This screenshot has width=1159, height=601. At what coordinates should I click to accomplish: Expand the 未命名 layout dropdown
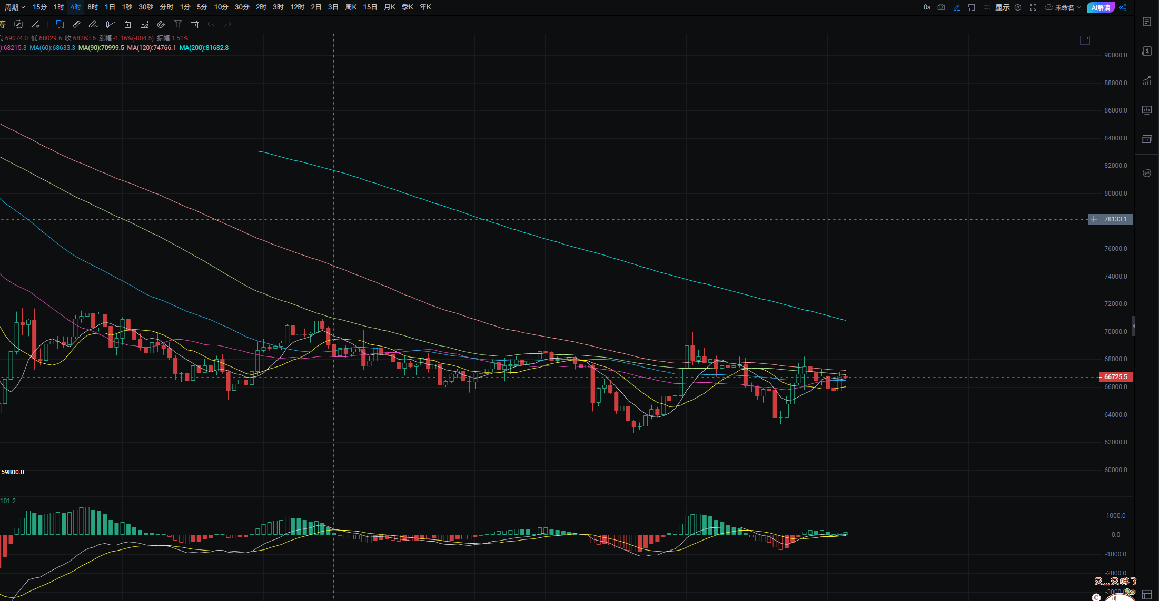point(1064,7)
